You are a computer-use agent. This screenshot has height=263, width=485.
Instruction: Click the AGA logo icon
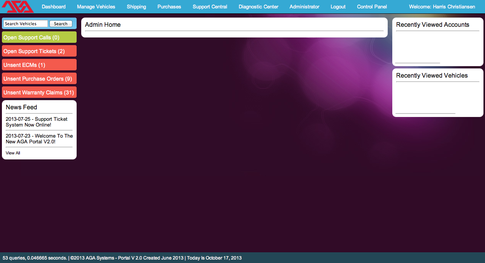pos(18,6)
